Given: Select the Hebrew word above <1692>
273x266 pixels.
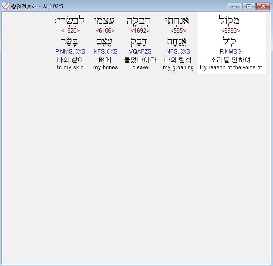Looking at the screenshot, I should (x=138, y=21).
